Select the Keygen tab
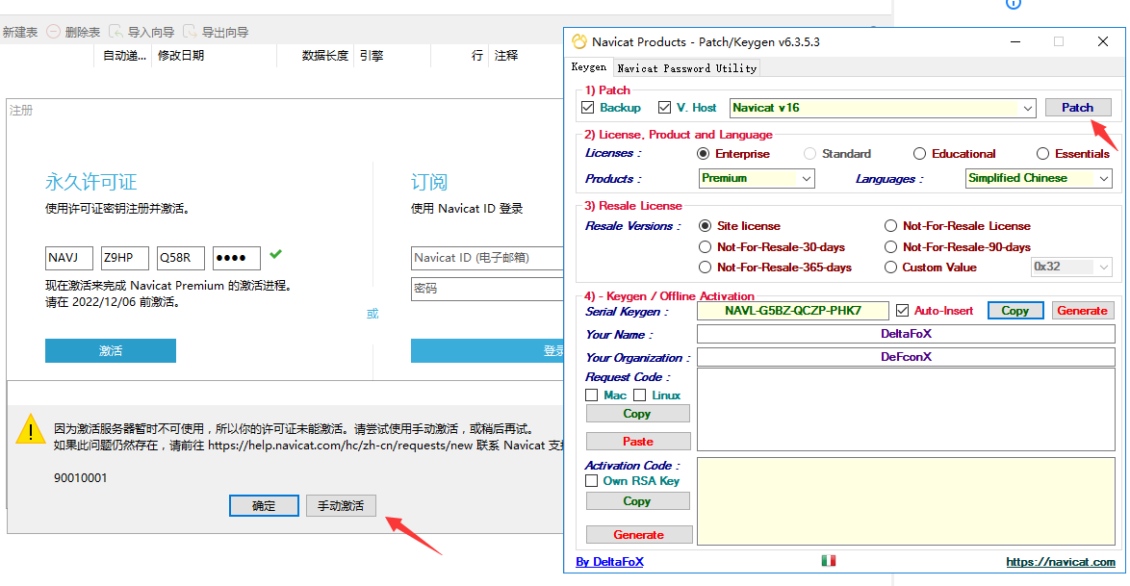Image resolution: width=1130 pixels, height=586 pixels. click(589, 67)
